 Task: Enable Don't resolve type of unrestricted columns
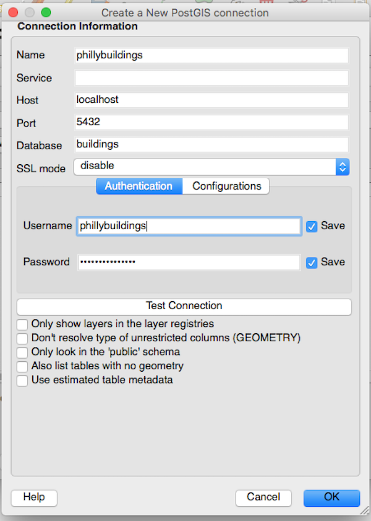tap(22, 338)
